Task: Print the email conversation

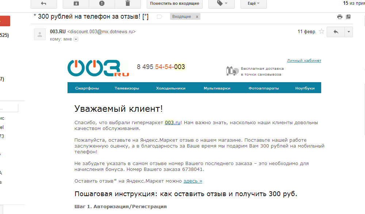Action: click(340, 17)
